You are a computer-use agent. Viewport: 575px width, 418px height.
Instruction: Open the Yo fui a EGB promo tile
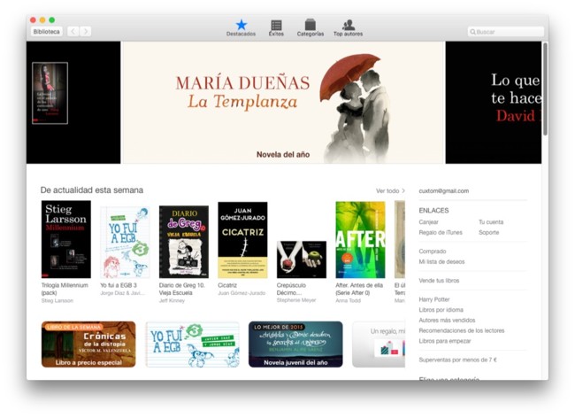[x=193, y=344]
